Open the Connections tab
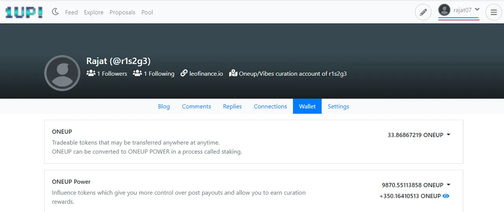 click(x=271, y=106)
